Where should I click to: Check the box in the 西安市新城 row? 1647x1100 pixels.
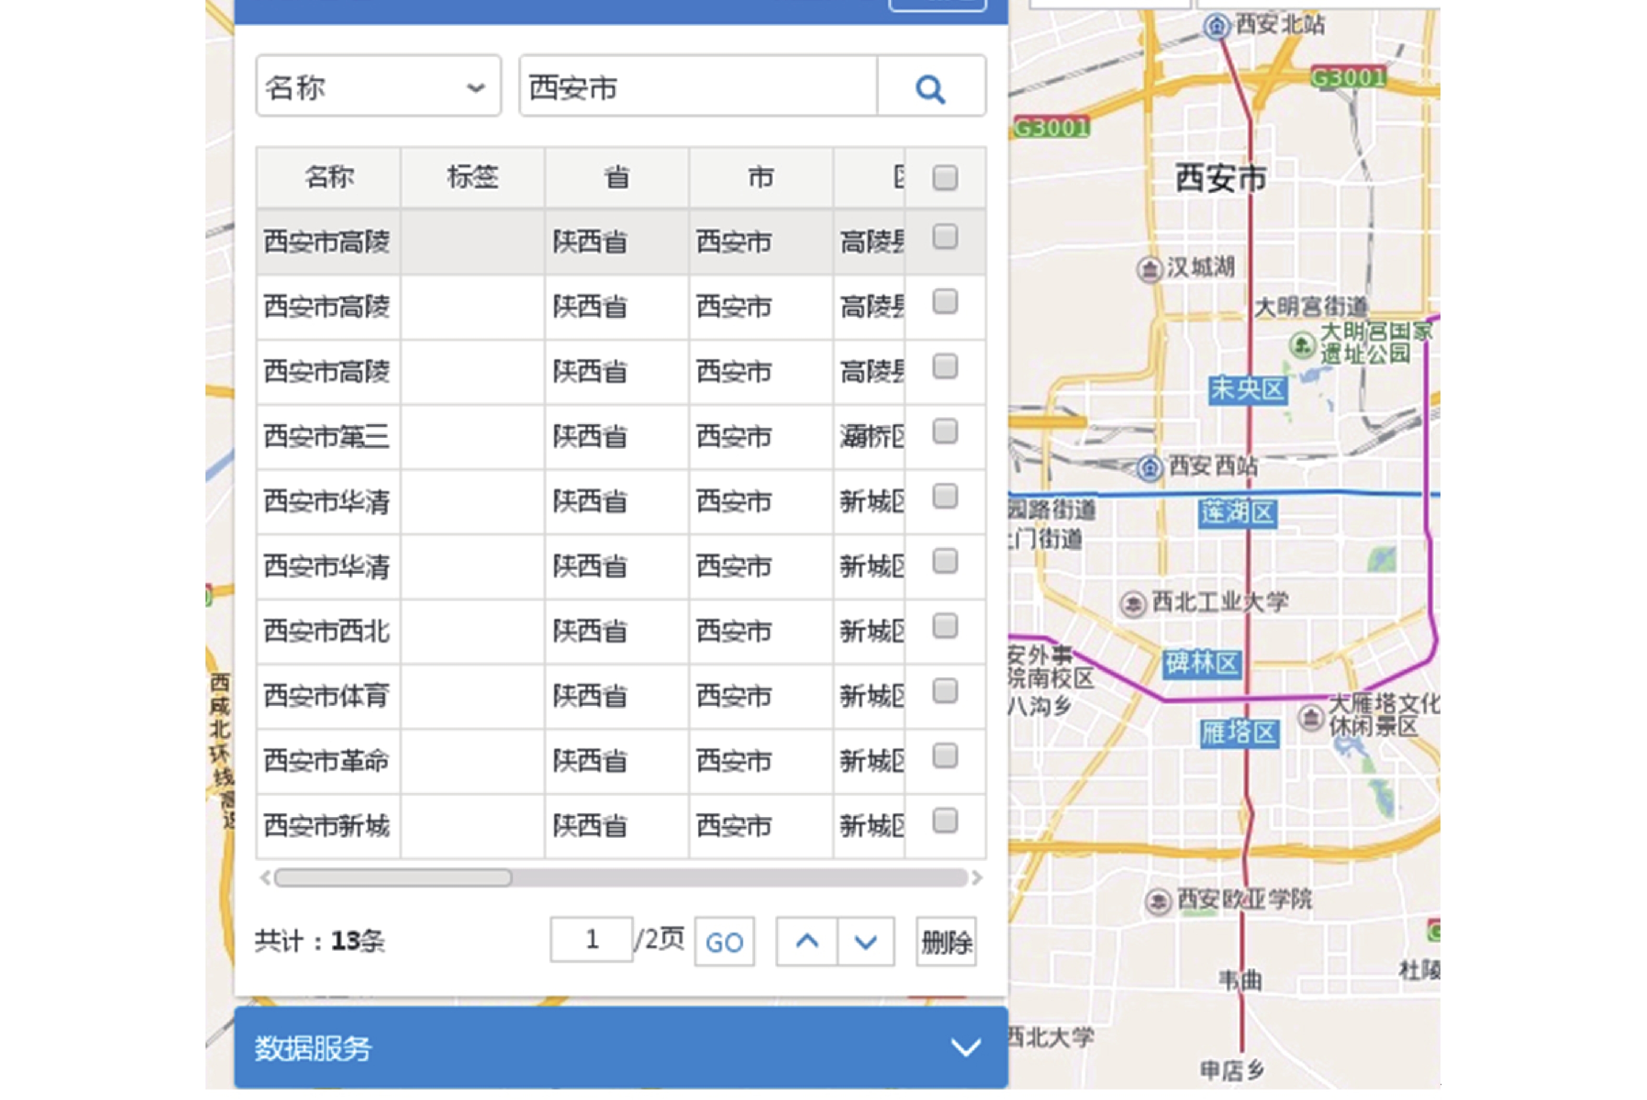(x=945, y=820)
